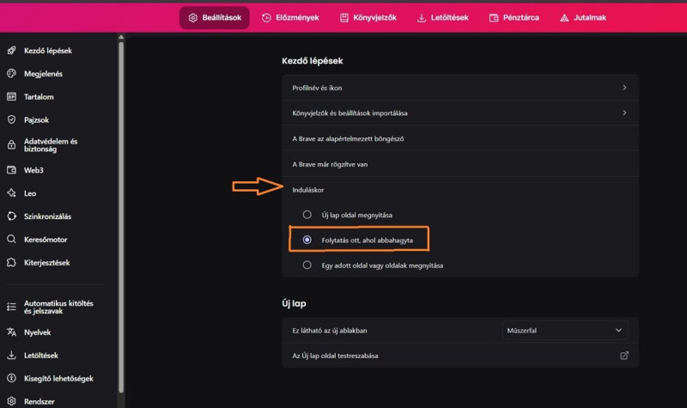Select the Keresőmotor magnifier icon

pos(12,240)
